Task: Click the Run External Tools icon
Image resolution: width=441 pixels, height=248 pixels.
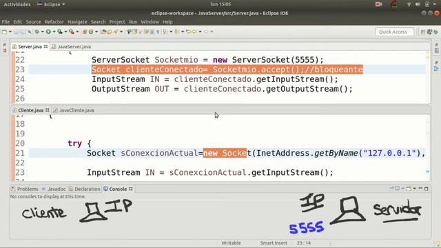Action: [x=72, y=32]
